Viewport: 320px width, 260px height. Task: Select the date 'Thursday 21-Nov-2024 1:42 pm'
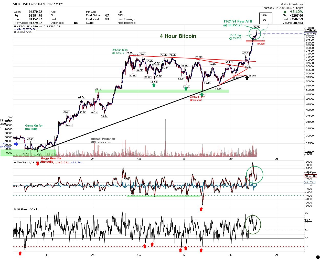(283, 8)
